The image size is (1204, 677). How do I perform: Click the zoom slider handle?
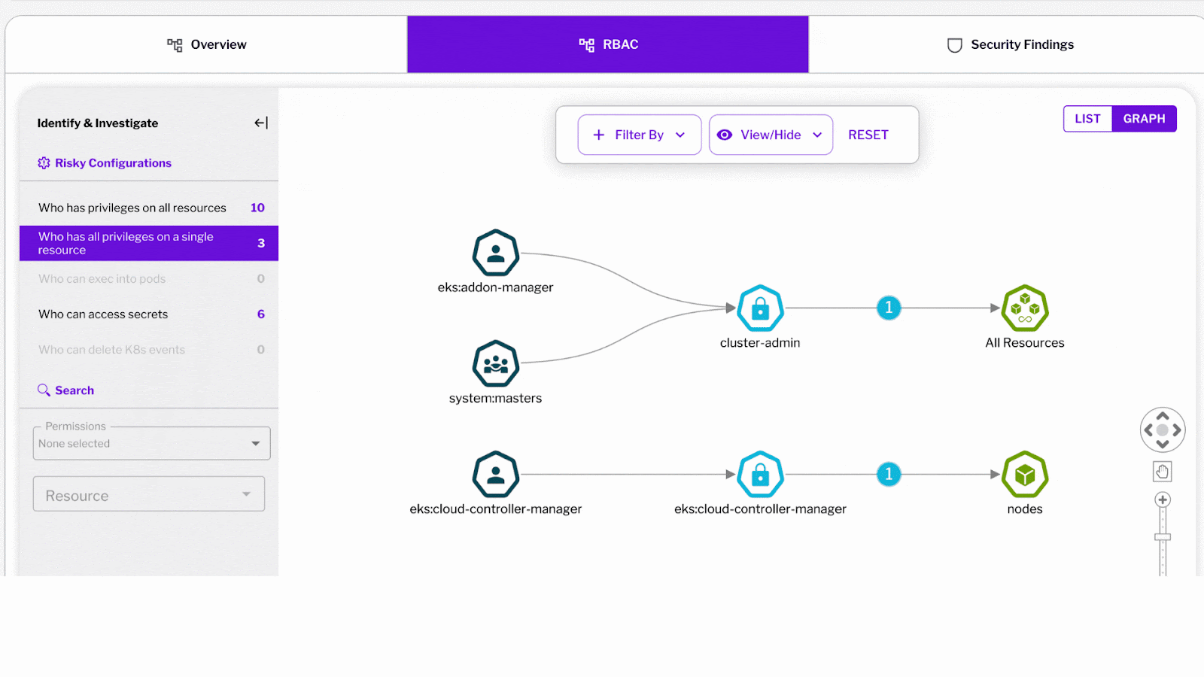tap(1163, 537)
